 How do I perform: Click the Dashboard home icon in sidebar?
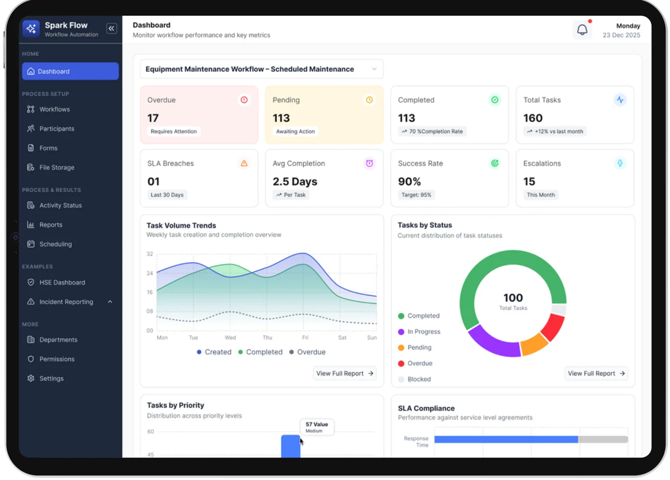point(31,71)
